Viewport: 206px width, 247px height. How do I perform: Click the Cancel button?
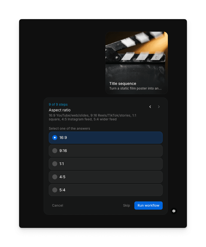(57, 206)
